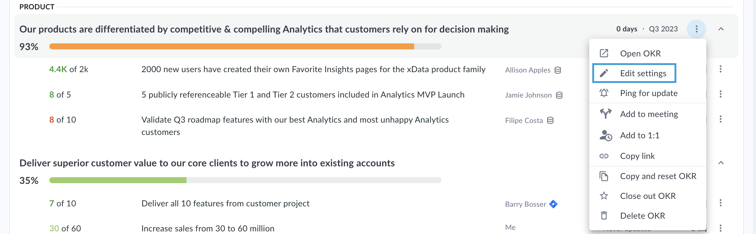
Task: Open the kebab menu for the 4.4K of 2k key result
Action: (720, 69)
